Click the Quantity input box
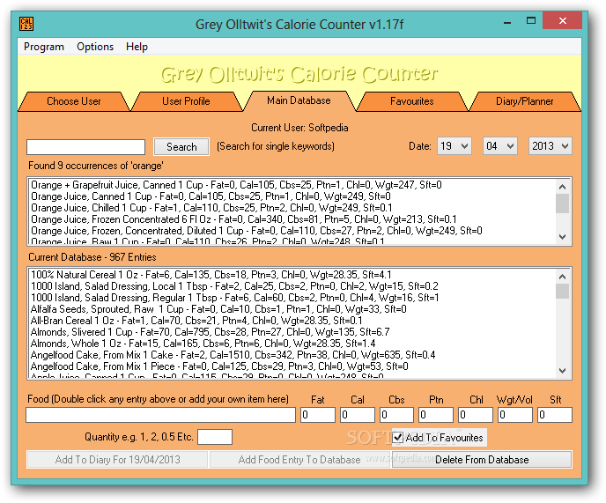The height and width of the screenshot is (503, 606). pos(215,437)
